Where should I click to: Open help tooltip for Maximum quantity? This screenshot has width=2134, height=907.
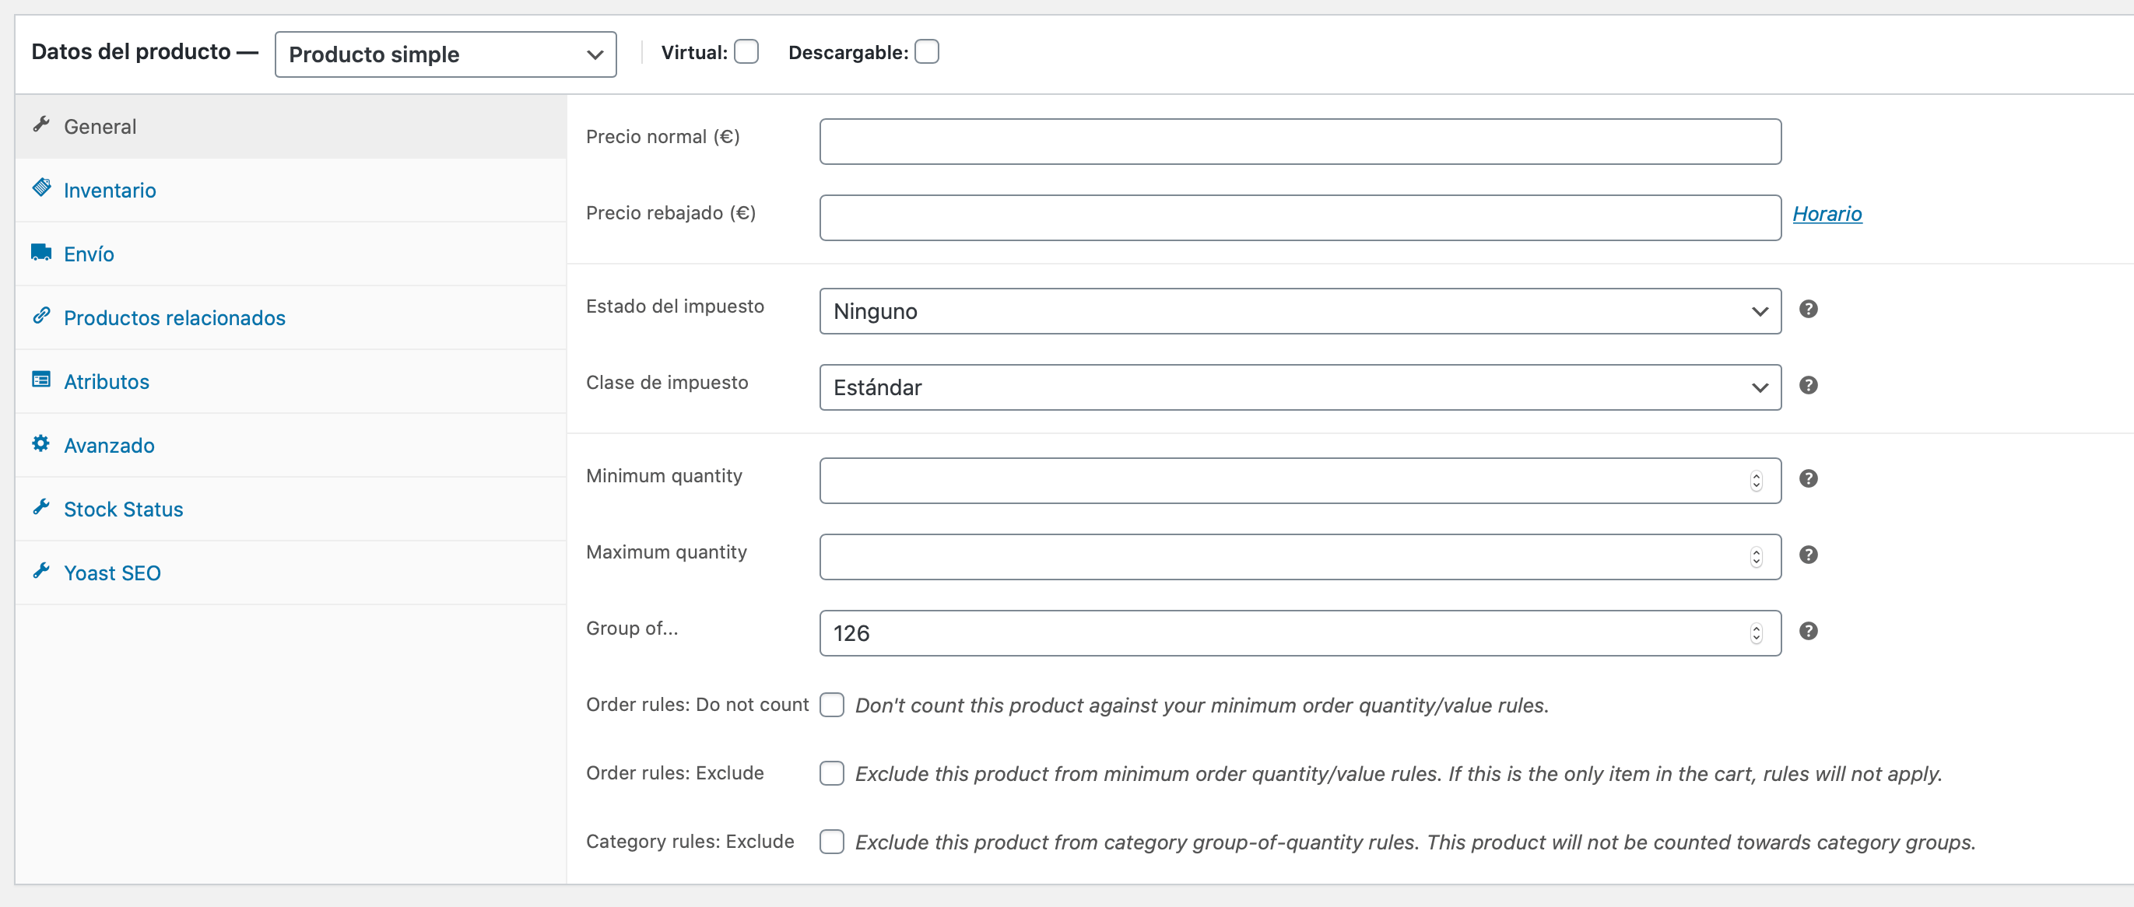pos(1809,555)
